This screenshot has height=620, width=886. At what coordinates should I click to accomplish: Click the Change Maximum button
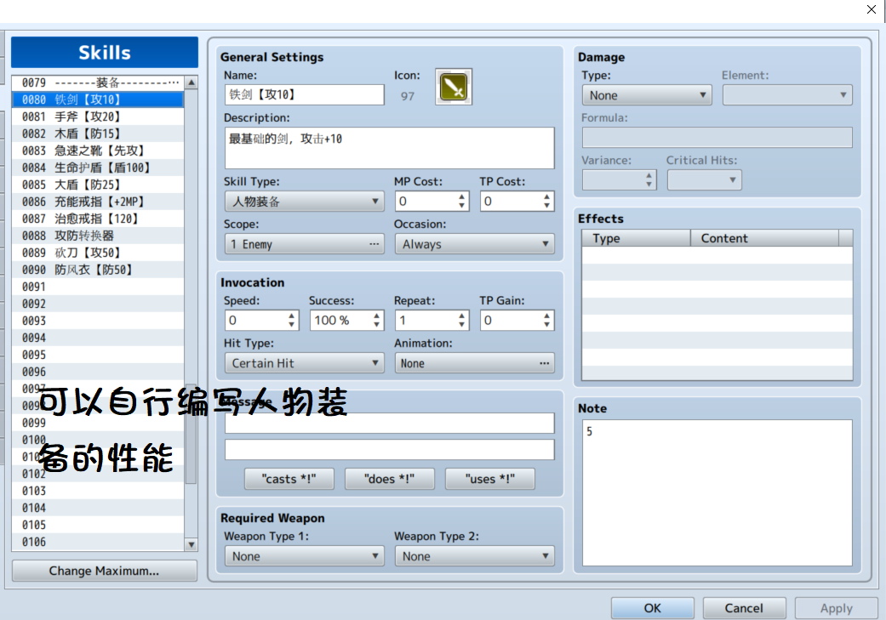105,571
